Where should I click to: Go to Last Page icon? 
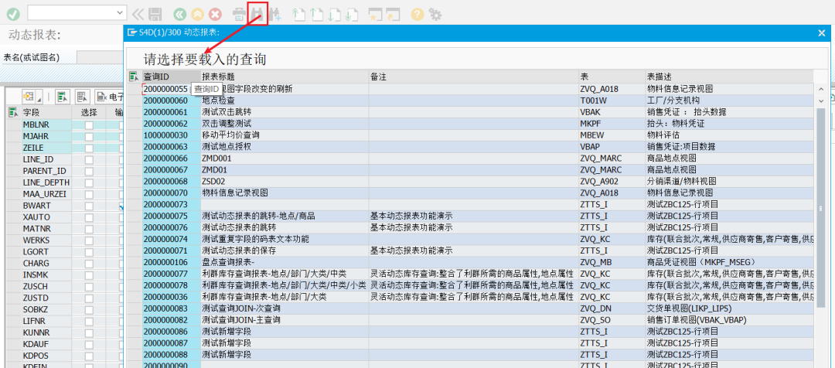pos(351,15)
